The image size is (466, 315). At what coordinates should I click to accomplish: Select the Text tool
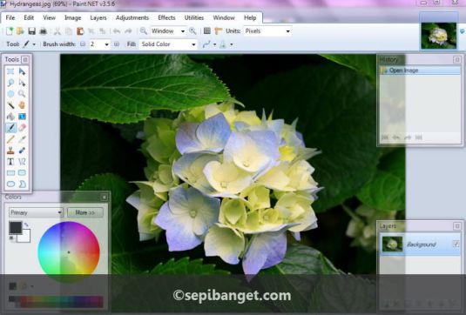pos(10,162)
